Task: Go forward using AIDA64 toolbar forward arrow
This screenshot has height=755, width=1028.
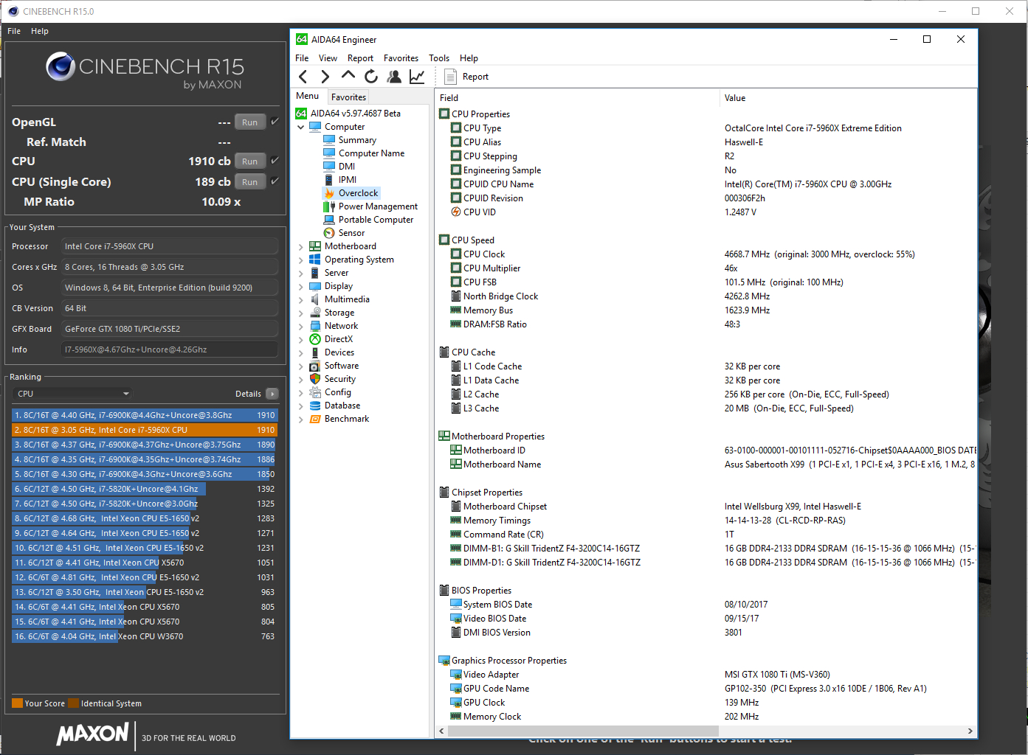Action: [x=325, y=77]
